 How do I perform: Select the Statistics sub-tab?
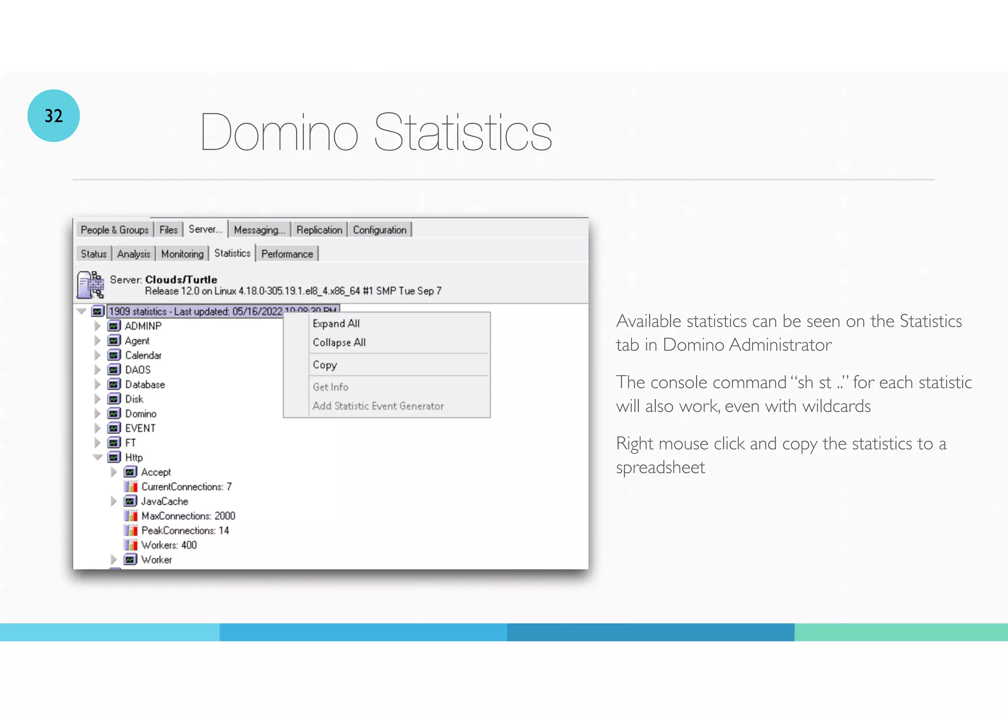tap(232, 253)
